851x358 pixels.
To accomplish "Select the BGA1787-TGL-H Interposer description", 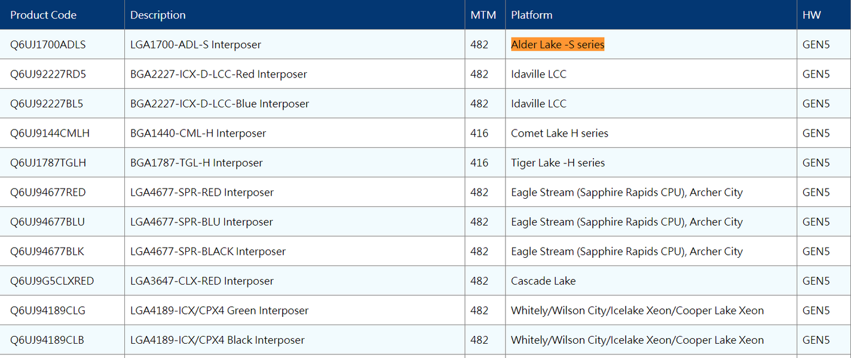I will (x=196, y=163).
